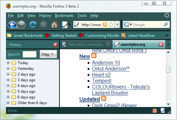Close the New style tab
This screenshot has height=120, width=177.
108,44
